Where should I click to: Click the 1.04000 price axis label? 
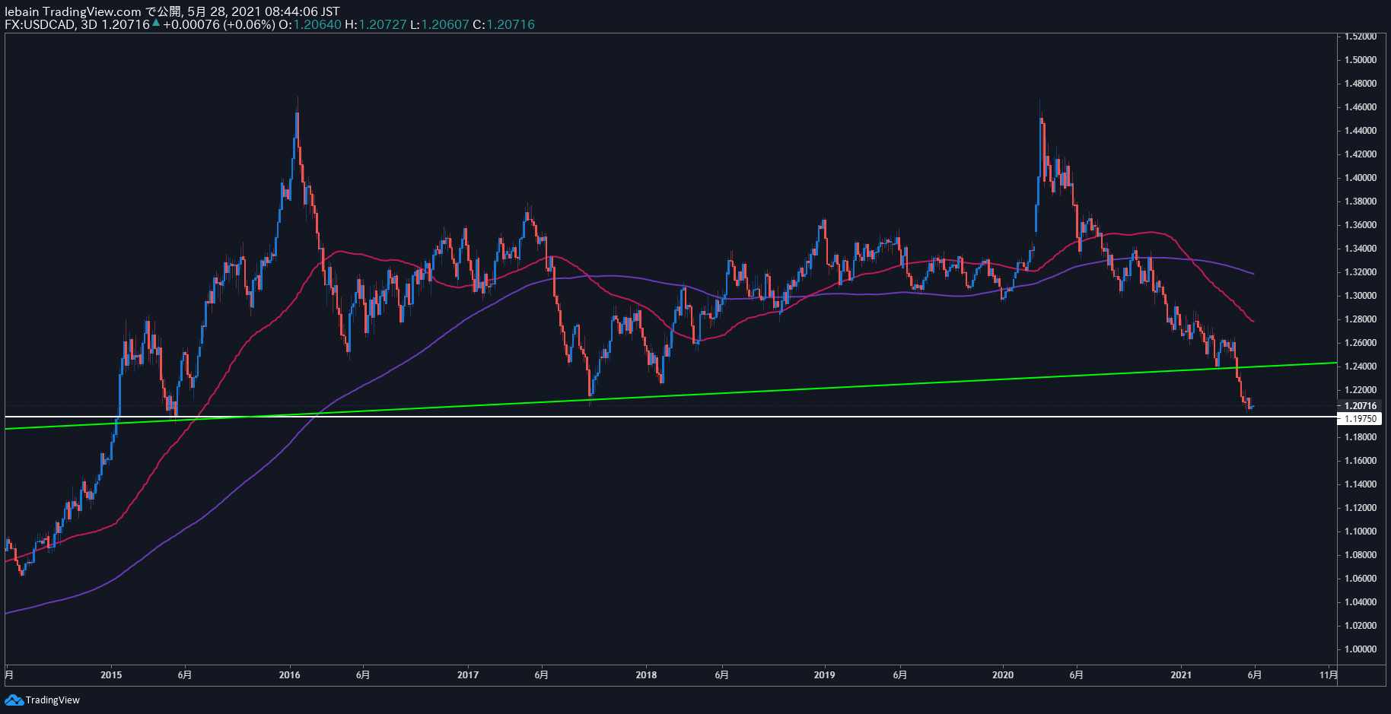[x=1361, y=602]
